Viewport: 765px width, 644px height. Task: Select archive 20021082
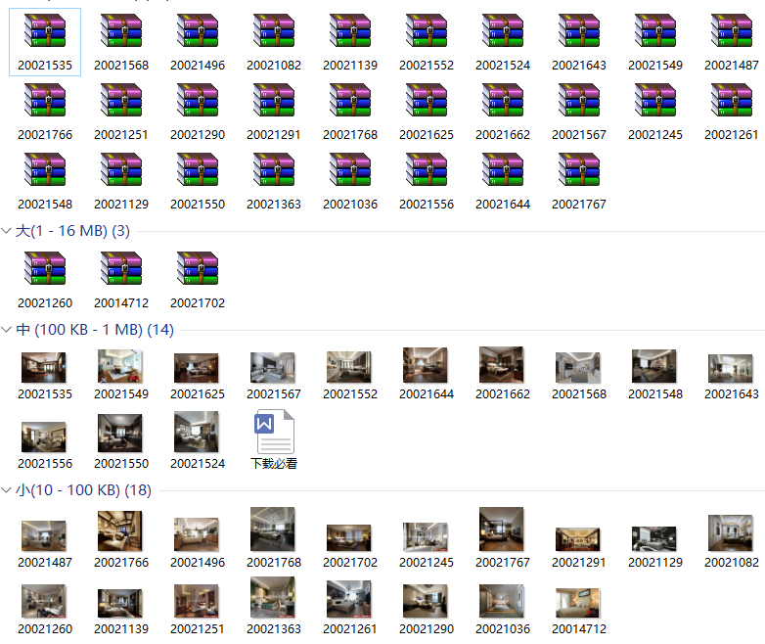pos(274,30)
